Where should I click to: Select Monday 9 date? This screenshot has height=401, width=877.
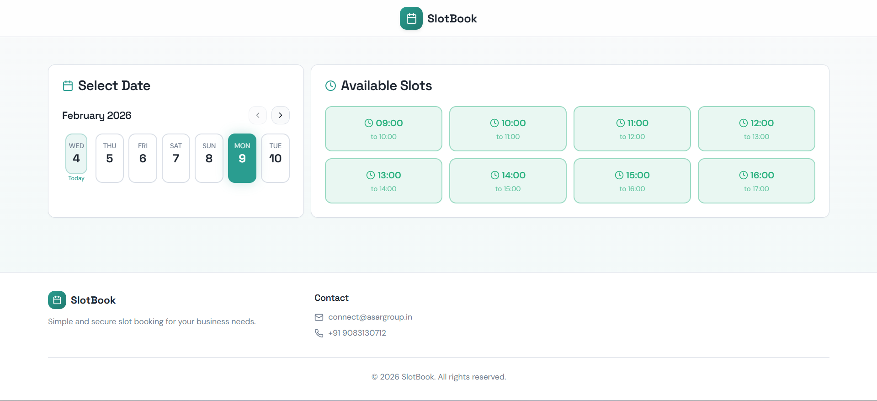[242, 158]
